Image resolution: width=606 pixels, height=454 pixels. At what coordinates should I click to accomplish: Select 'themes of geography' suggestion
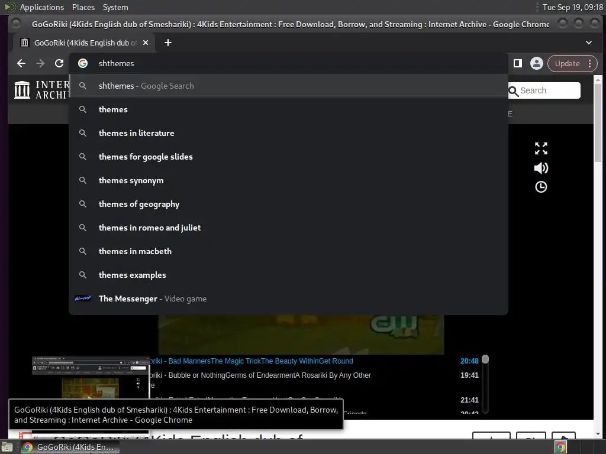pos(288,204)
